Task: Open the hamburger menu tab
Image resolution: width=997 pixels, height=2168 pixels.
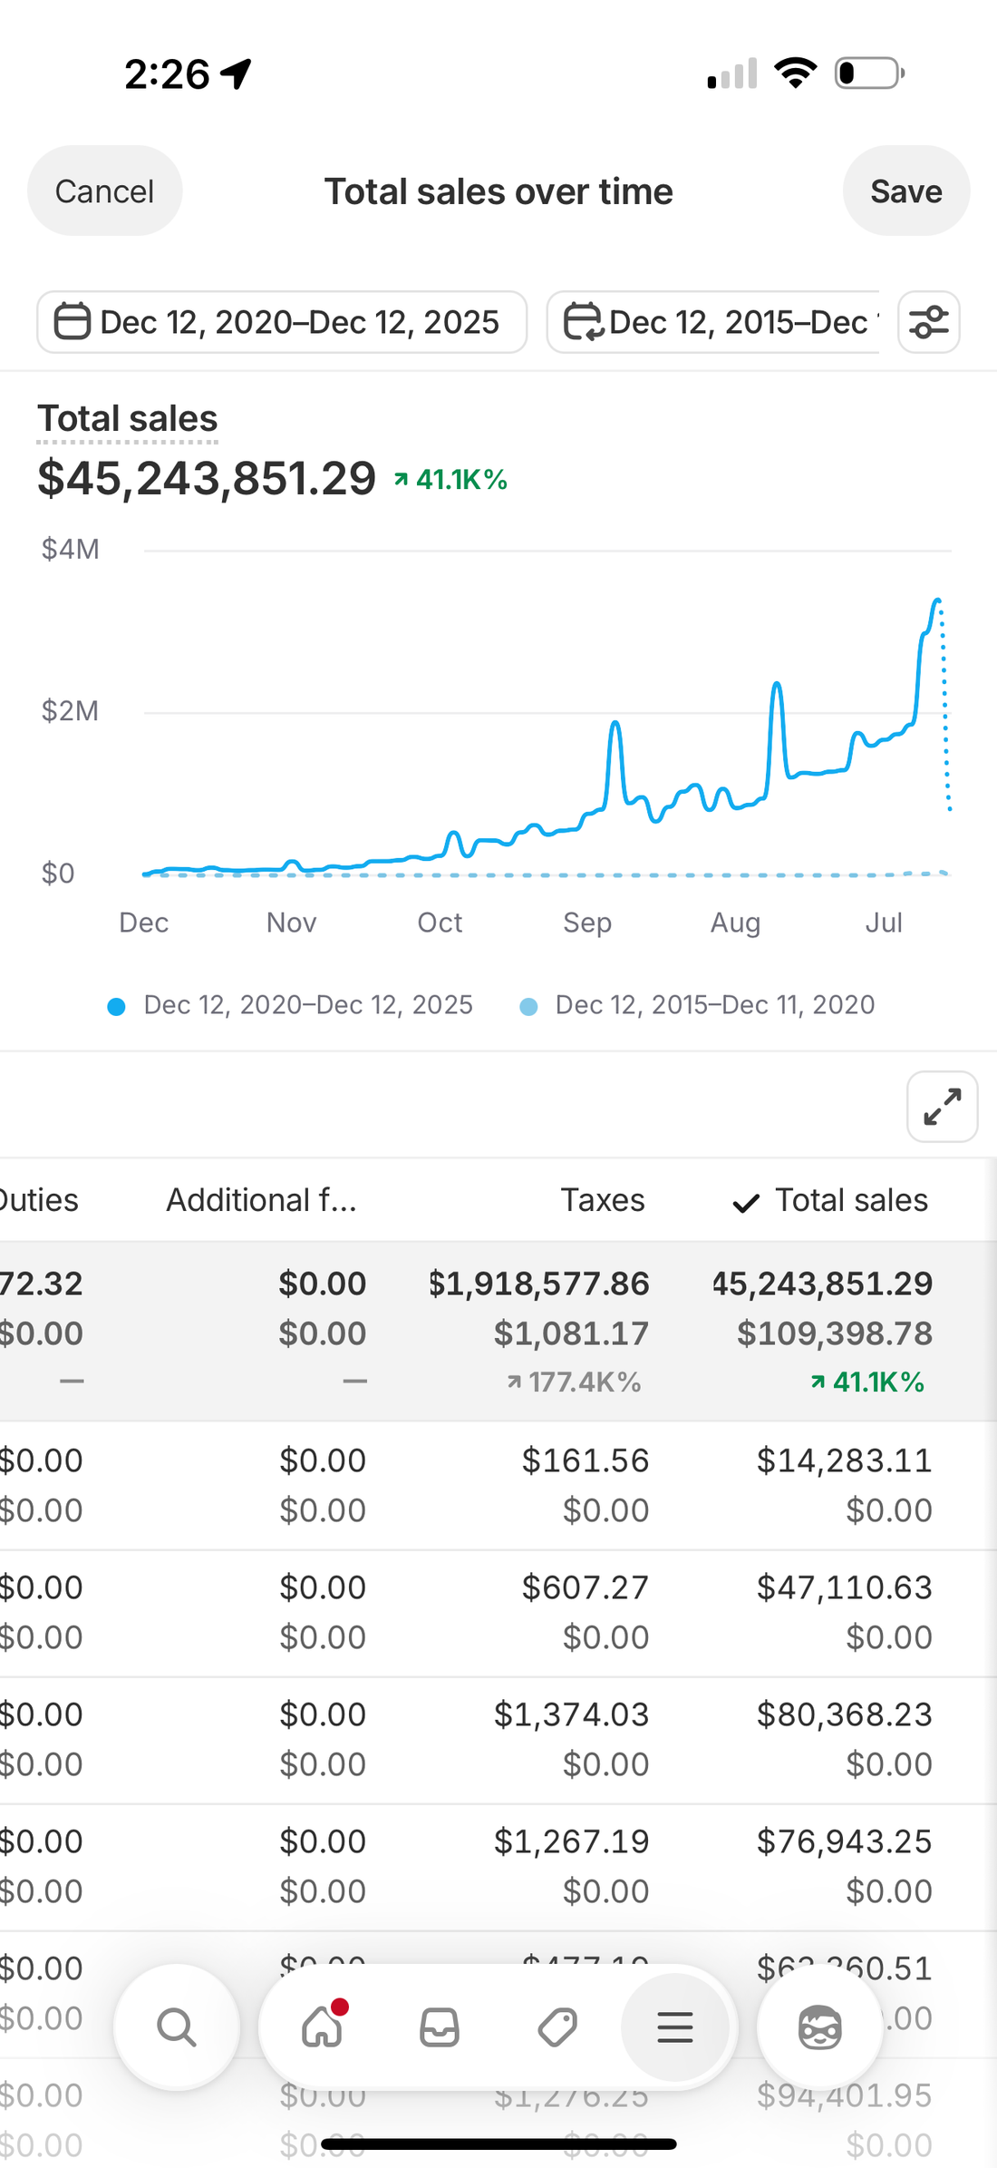Action: (x=675, y=2027)
